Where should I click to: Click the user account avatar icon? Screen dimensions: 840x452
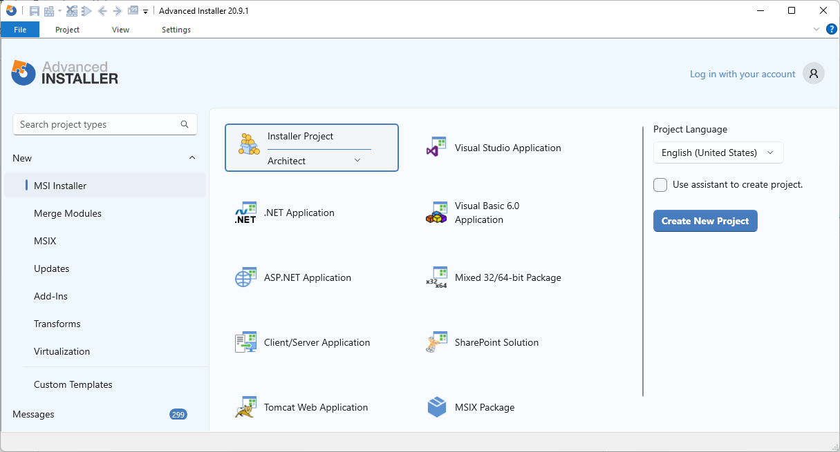coord(814,73)
